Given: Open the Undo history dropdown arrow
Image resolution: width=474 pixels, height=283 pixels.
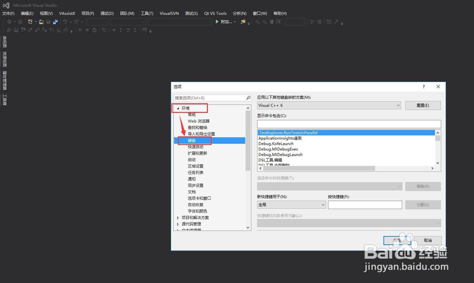Looking at the screenshot, I should 71,22.
